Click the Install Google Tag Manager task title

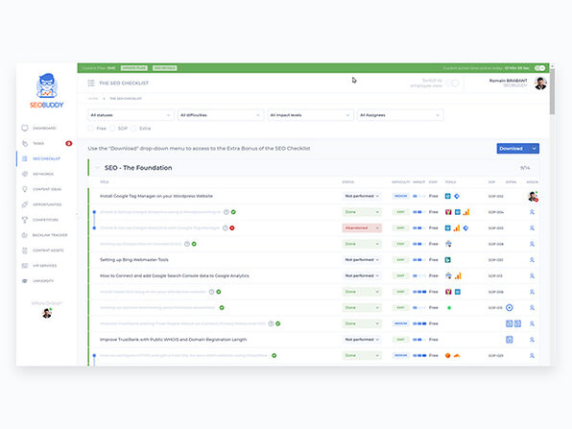point(156,196)
